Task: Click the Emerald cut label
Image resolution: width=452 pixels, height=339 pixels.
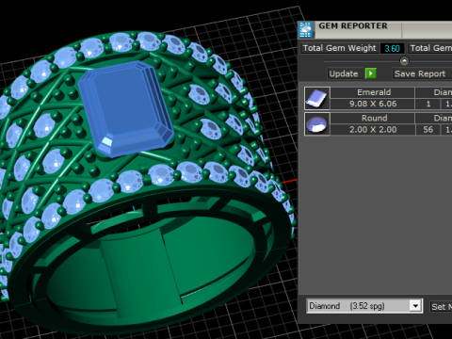Action: pyautogui.click(x=373, y=92)
